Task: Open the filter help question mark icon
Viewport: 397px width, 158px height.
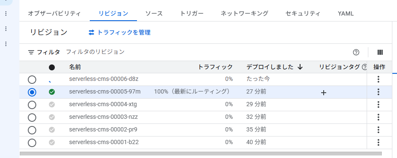Action: tap(356, 52)
